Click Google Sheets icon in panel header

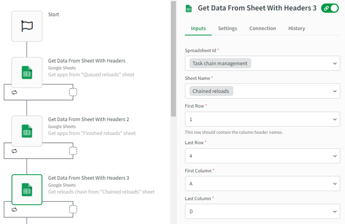coord(189,9)
